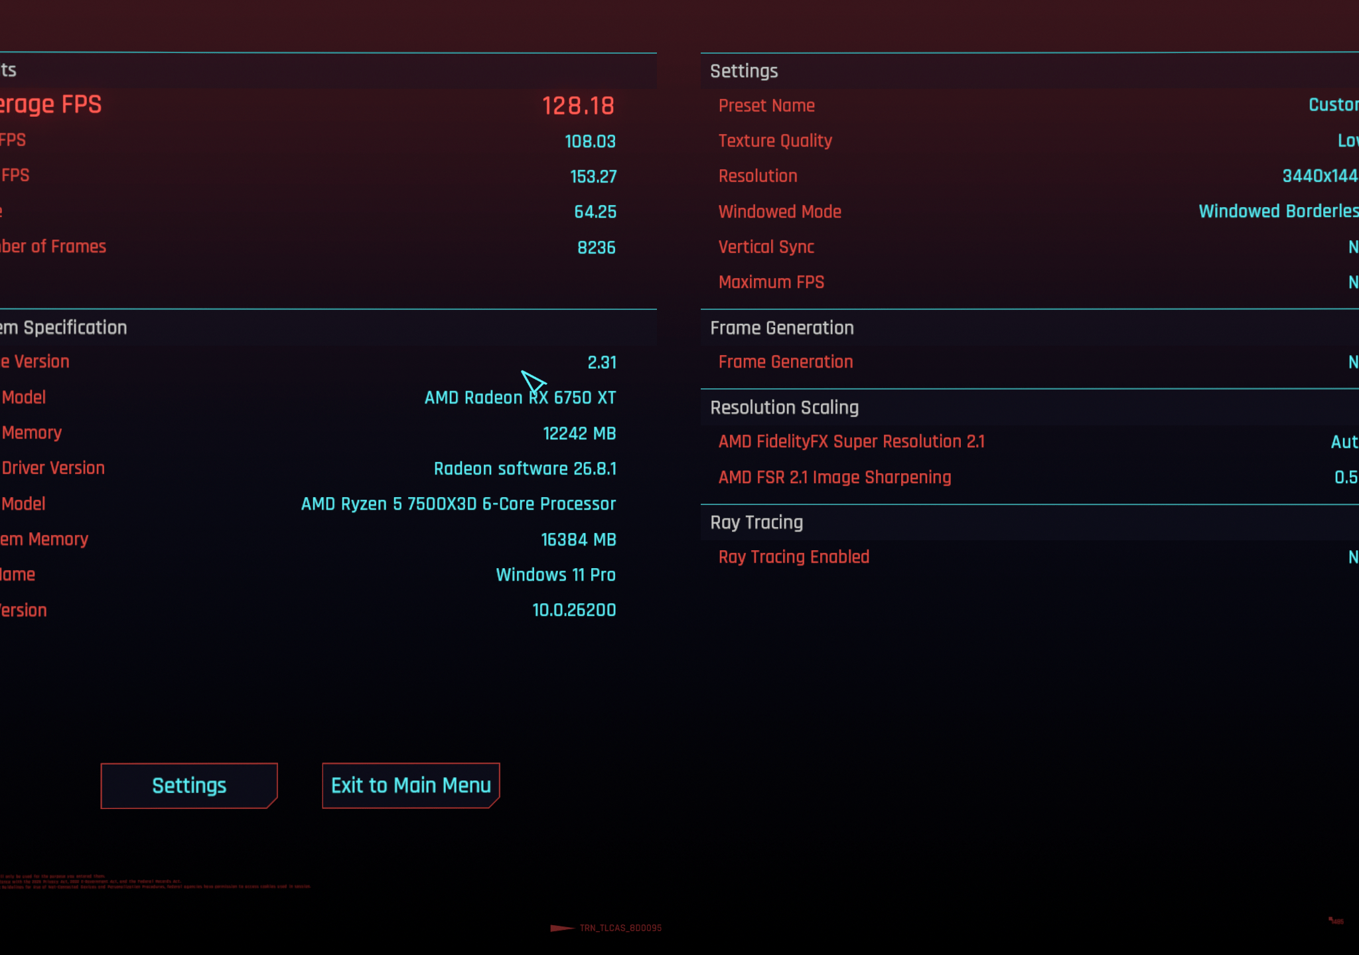This screenshot has width=1359, height=955.
Task: Select the Texture Quality row label
Action: click(x=775, y=141)
